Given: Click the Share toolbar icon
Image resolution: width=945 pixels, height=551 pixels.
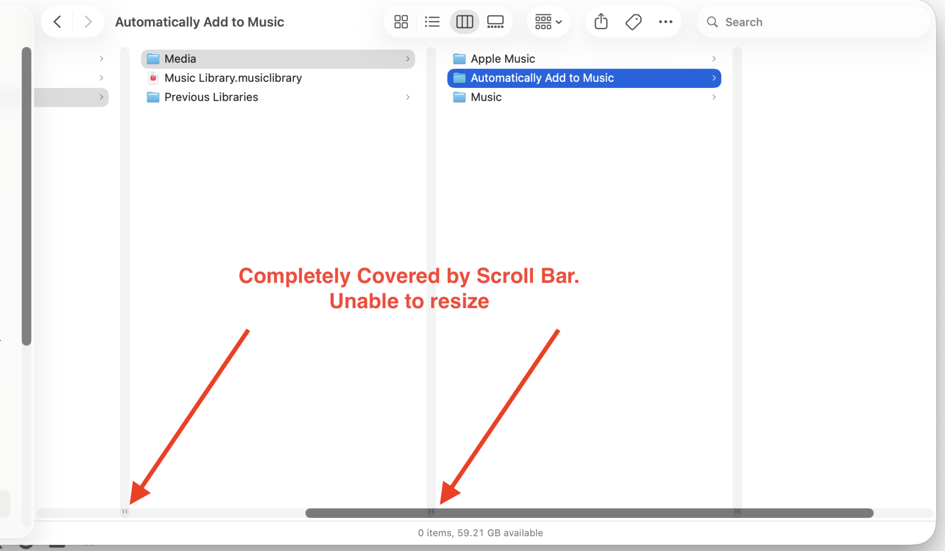Looking at the screenshot, I should pyautogui.click(x=601, y=22).
